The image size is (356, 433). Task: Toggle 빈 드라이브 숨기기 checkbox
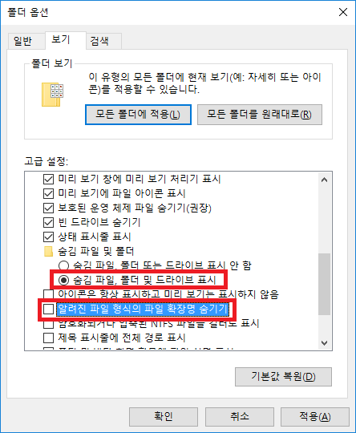(x=48, y=222)
